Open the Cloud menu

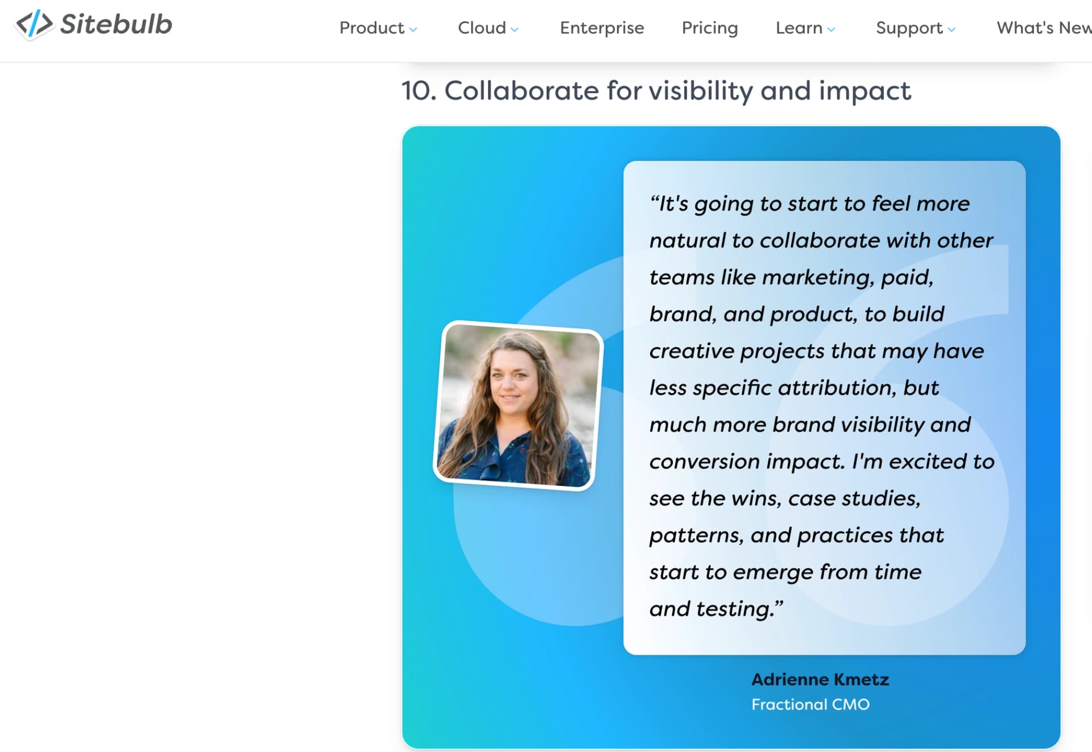click(x=482, y=28)
